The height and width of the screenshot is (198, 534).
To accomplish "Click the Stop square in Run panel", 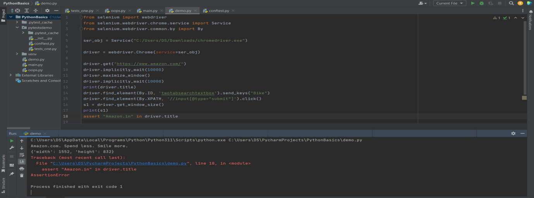I will coord(12,156).
